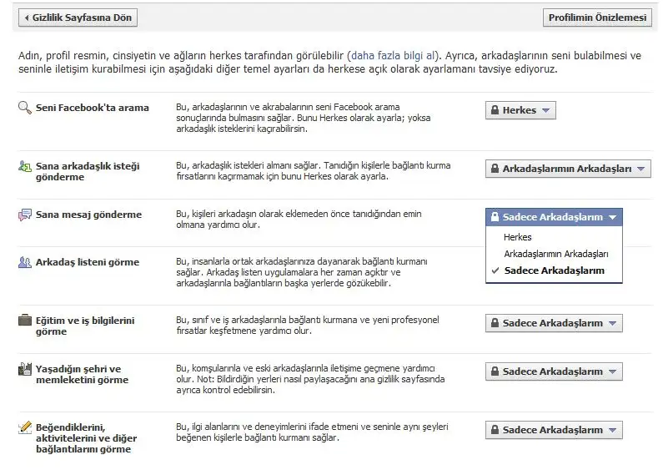The width and height of the screenshot is (663, 470).
Task: Open the Arkadaşlarımın Arkadaşları dropdown for friend requests
Action: click(x=567, y=169)
